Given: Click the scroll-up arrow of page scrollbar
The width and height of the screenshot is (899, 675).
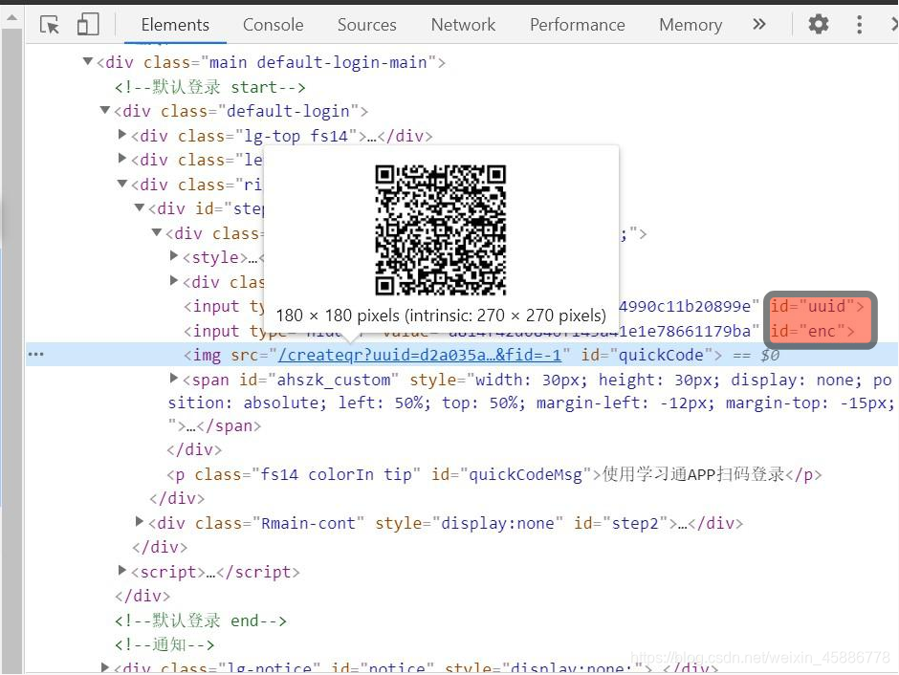Looking at the screenshot, I should 11,18.
